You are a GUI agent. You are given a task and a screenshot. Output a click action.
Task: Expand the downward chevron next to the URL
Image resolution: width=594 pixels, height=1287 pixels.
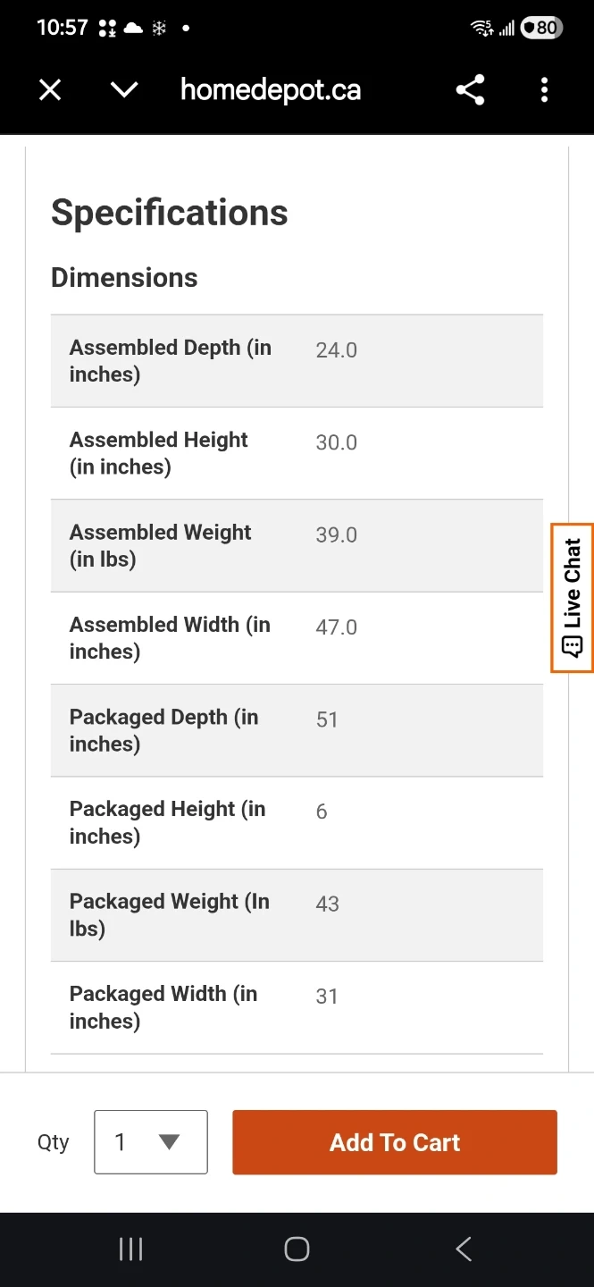pyautogui.click(x=123, y=89)
